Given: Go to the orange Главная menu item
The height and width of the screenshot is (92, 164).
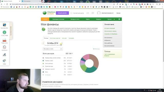Looking at the screenshot, I should tap(45, 19).
